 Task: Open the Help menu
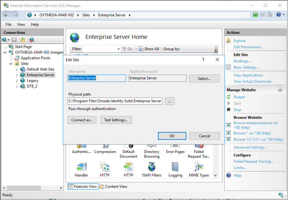point(35,24)
